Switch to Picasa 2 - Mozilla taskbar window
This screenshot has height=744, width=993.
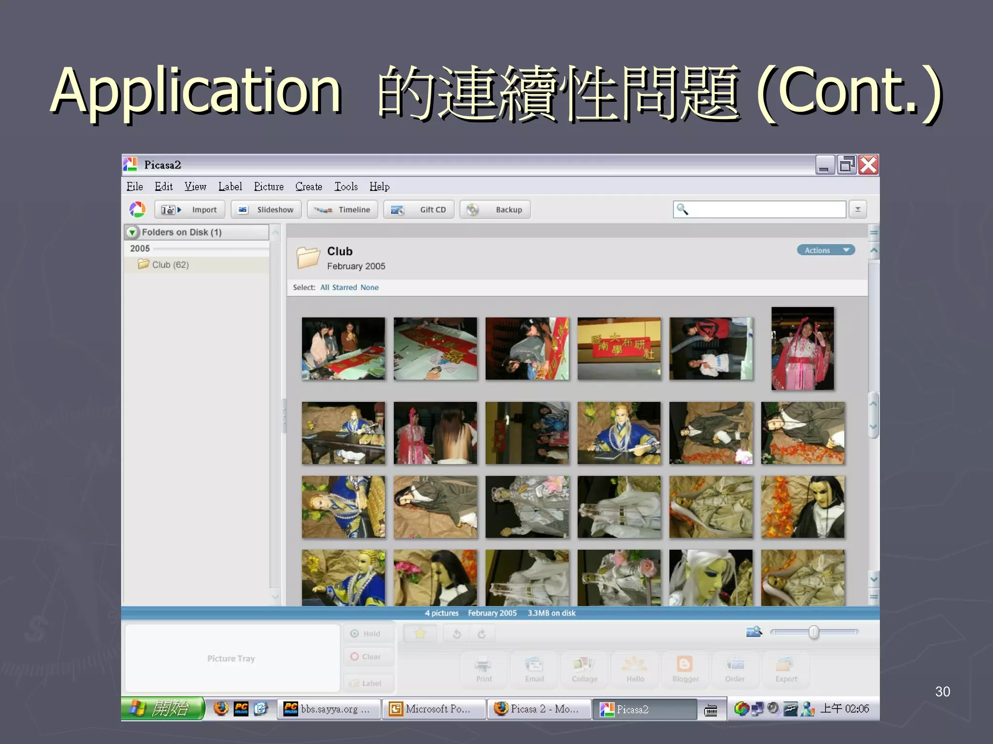[x=539, y=709]
